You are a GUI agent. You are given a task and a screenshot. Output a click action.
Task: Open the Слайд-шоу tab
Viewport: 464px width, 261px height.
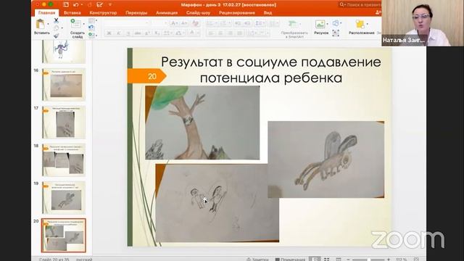tap(198, 13)
